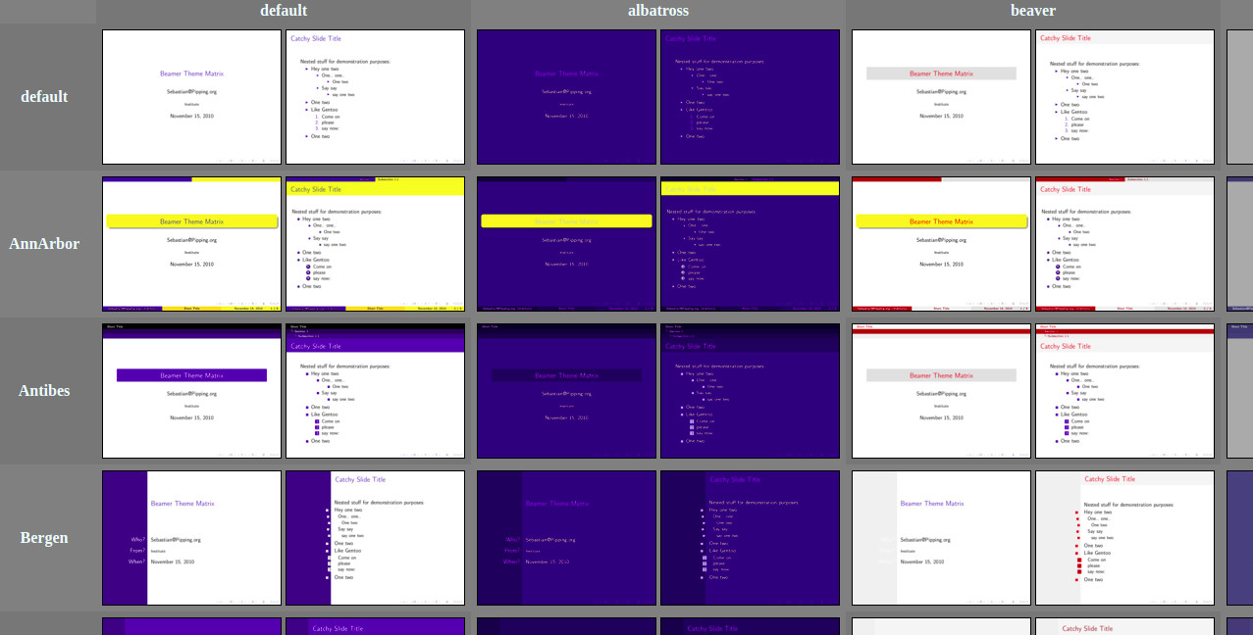1253x635 pixels.
Task: Click the default column header at top
Action: tap(284, 11)
